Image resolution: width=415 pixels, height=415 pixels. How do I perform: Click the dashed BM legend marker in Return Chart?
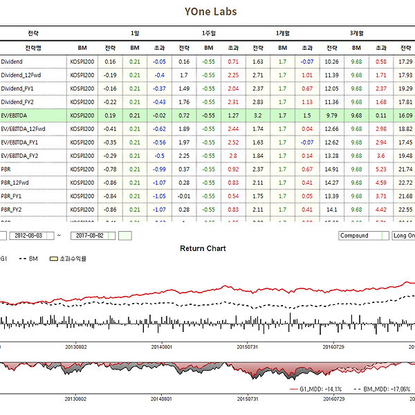tap(22, 258)
